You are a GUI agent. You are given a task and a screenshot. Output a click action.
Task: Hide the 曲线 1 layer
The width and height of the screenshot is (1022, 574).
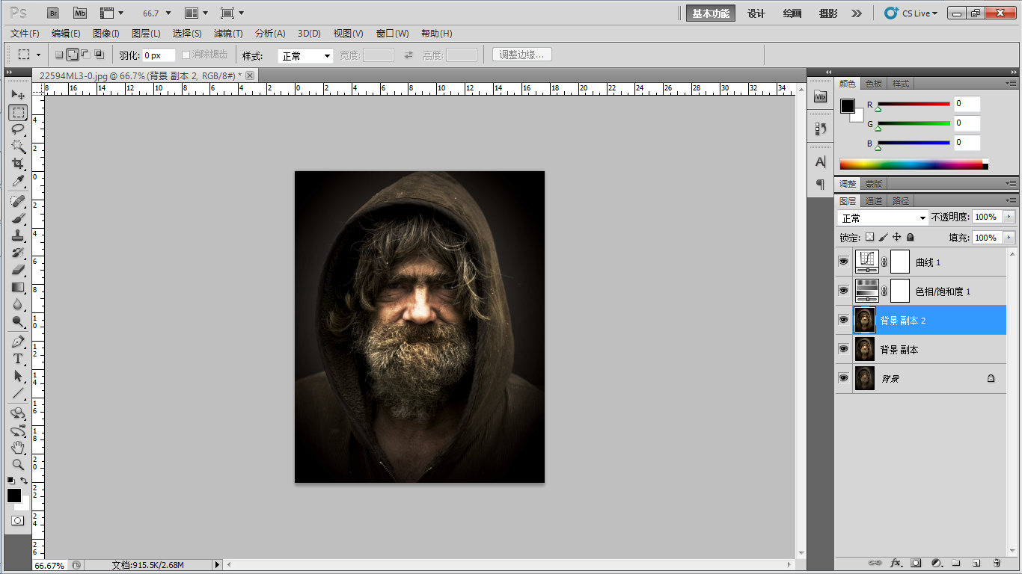click(844, 262)
